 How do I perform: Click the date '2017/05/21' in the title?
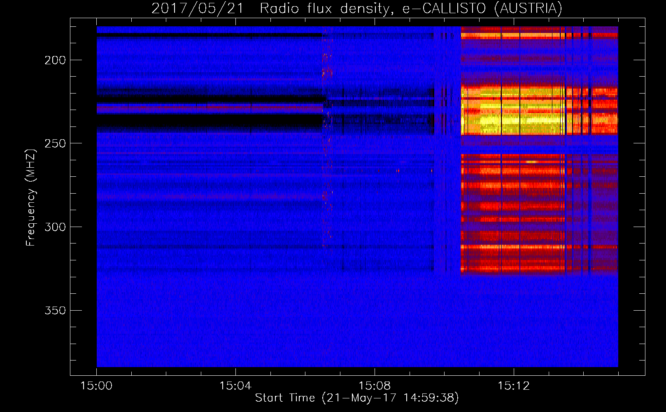click(x=198, y=8)
